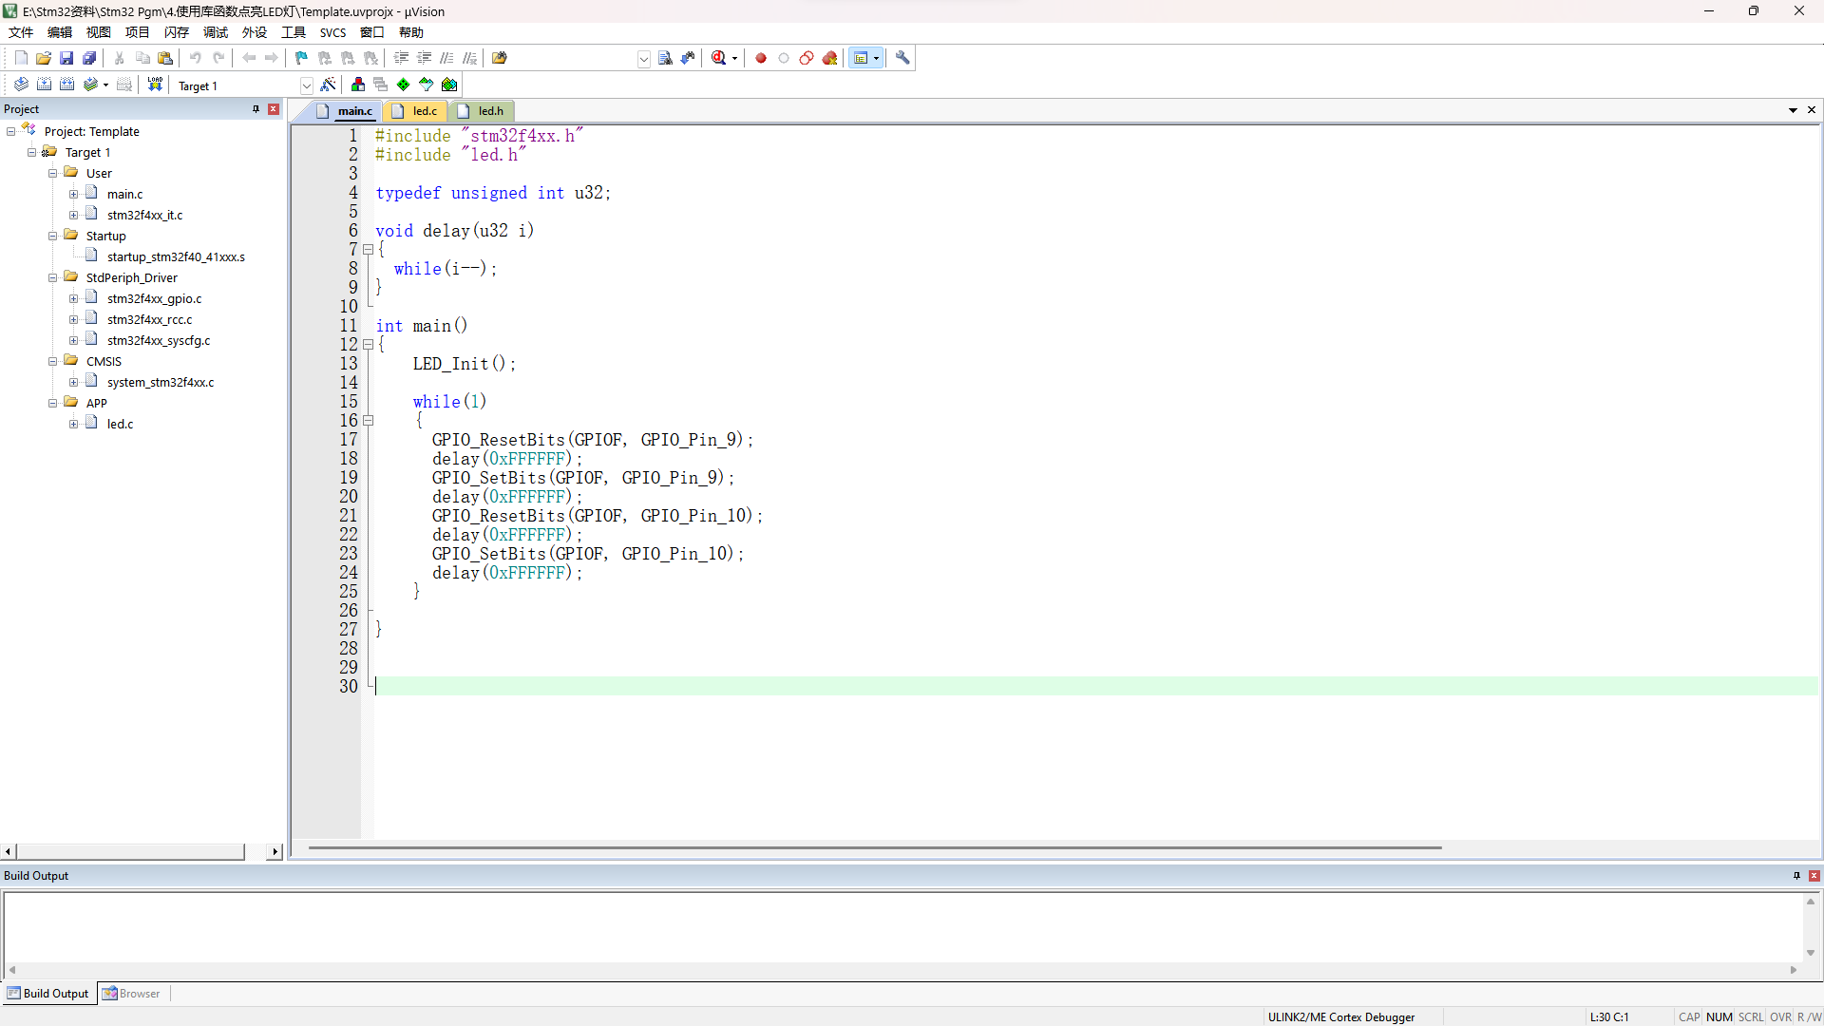Collapse the code fold at line 7
The width and height of the screenshot is (1824, 1026).
369,250
